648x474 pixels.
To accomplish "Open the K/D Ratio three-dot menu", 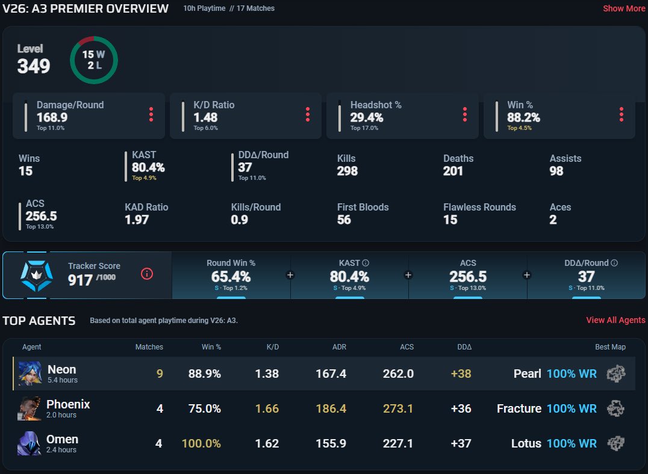I will point(308,114).
